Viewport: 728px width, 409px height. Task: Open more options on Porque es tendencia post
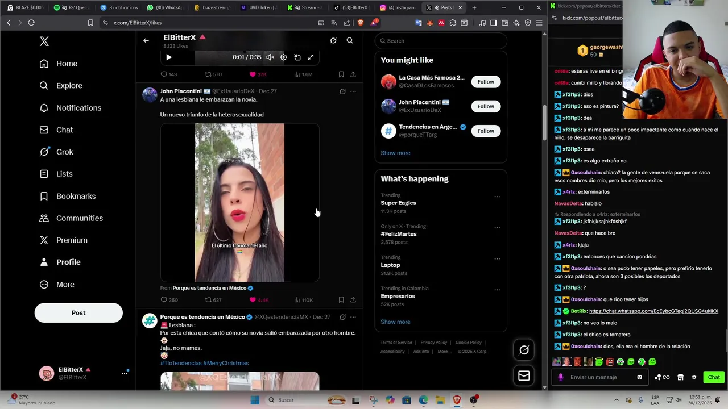(353, 317)
